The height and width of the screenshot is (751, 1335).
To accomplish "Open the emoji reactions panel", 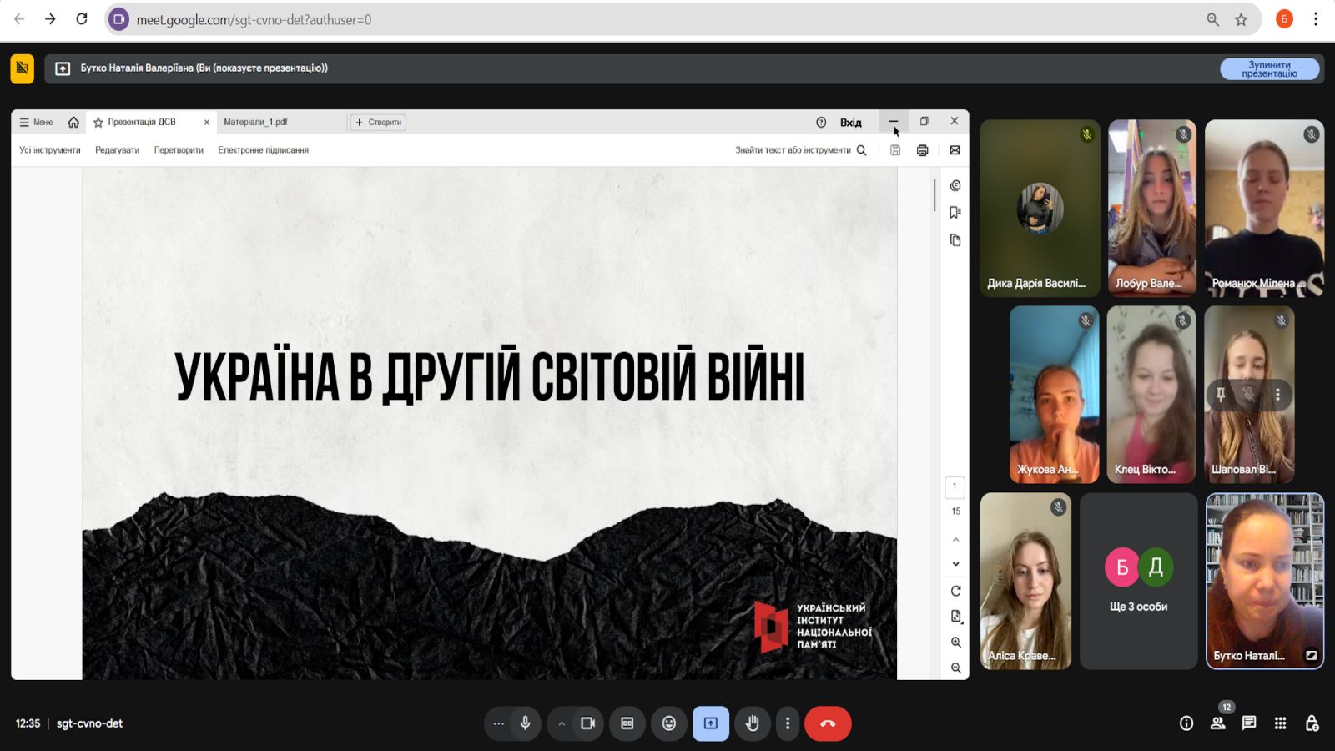I will pos(668,723).
